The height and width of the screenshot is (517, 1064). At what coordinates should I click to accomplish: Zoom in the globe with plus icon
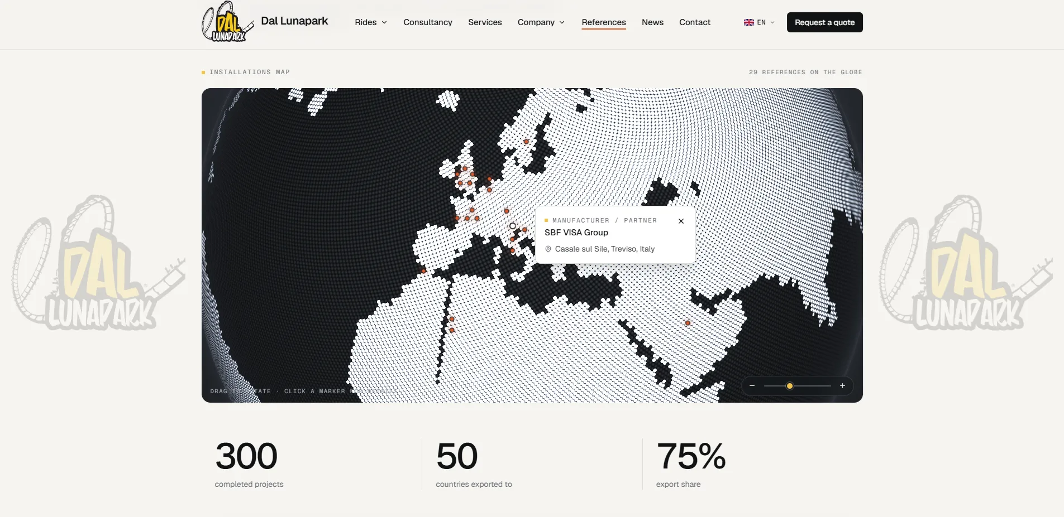[842, 386]
